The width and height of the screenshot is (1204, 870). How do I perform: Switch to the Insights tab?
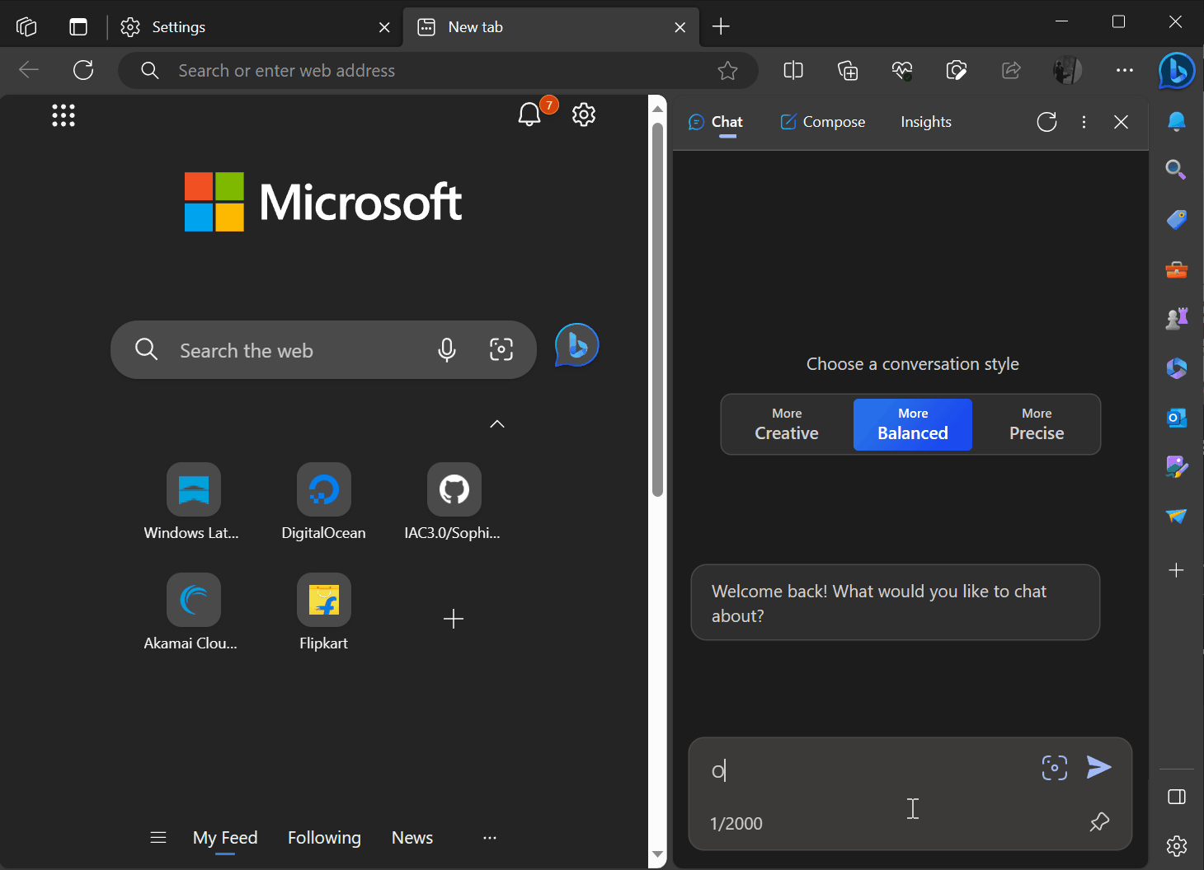tap(925, 121)
